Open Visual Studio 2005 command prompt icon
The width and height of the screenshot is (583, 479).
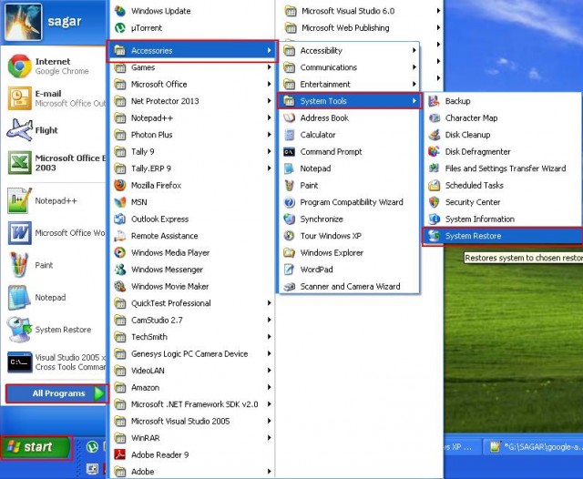19,362
